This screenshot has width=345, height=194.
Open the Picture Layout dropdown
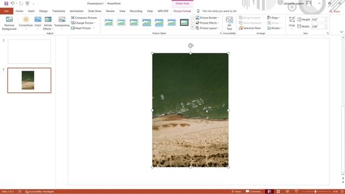208,28
